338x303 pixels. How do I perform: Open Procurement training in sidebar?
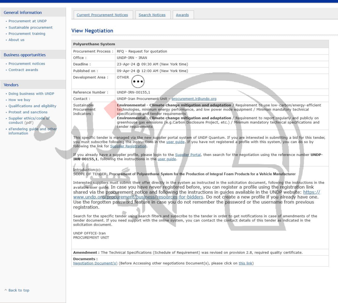tap(27, 33)
